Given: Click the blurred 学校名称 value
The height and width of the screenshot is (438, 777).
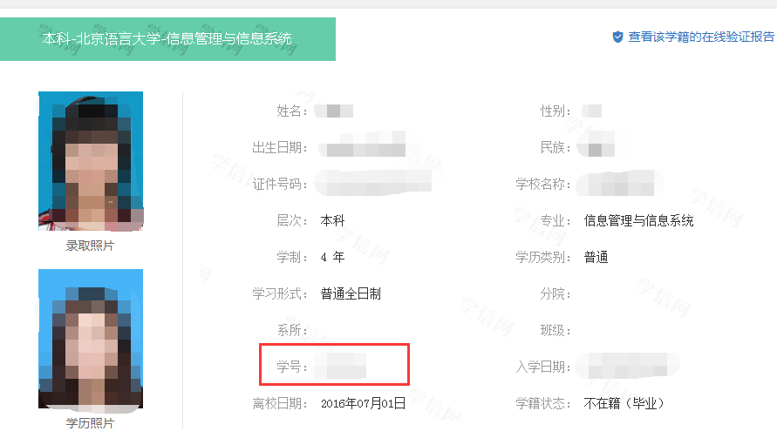Looking at the screenshot, I should coord(624,184).
